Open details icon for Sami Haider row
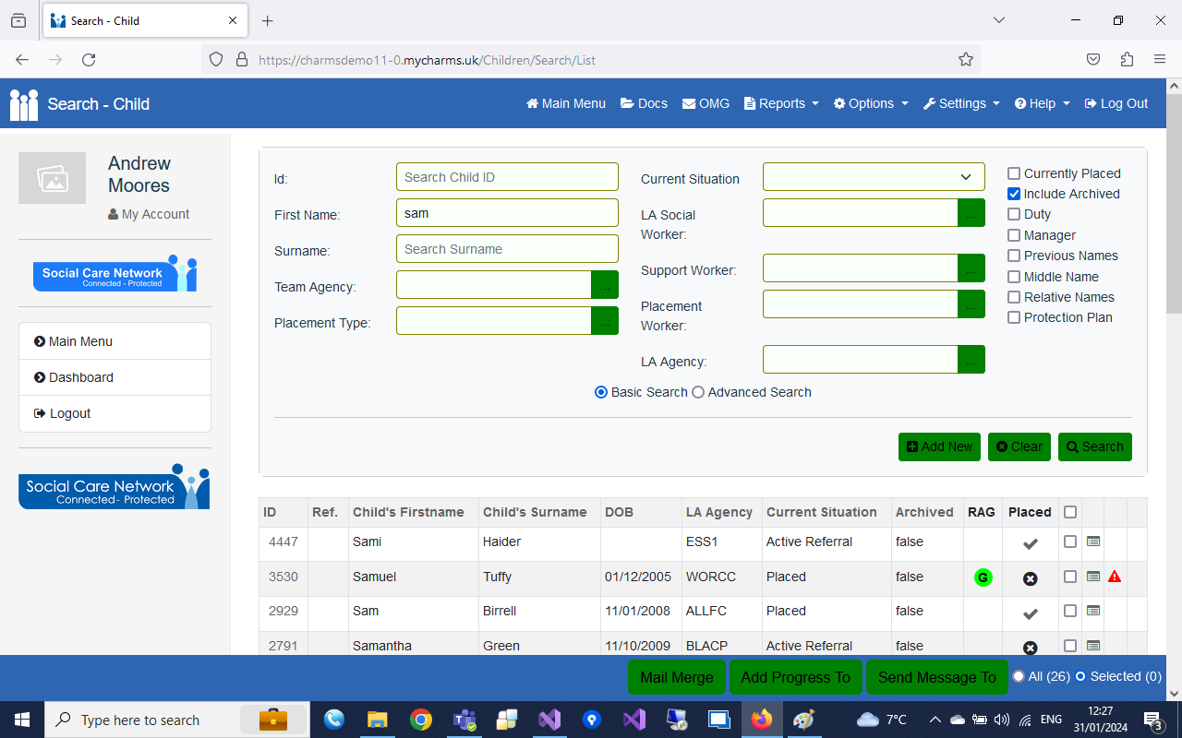Image resolution: width=1182 pixels, height=738 pixels. tap(1093, 542)
